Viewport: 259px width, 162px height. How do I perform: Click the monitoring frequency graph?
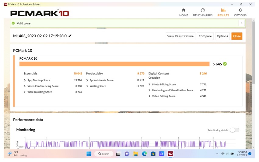(125, 143)
